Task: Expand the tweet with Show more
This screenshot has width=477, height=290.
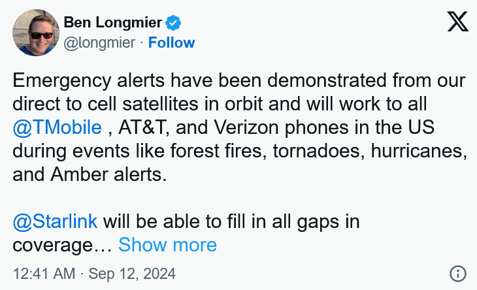Action: click(x=168, y=244)
